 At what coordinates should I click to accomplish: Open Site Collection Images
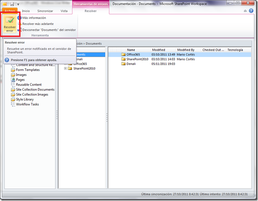(x=32, y=95)
